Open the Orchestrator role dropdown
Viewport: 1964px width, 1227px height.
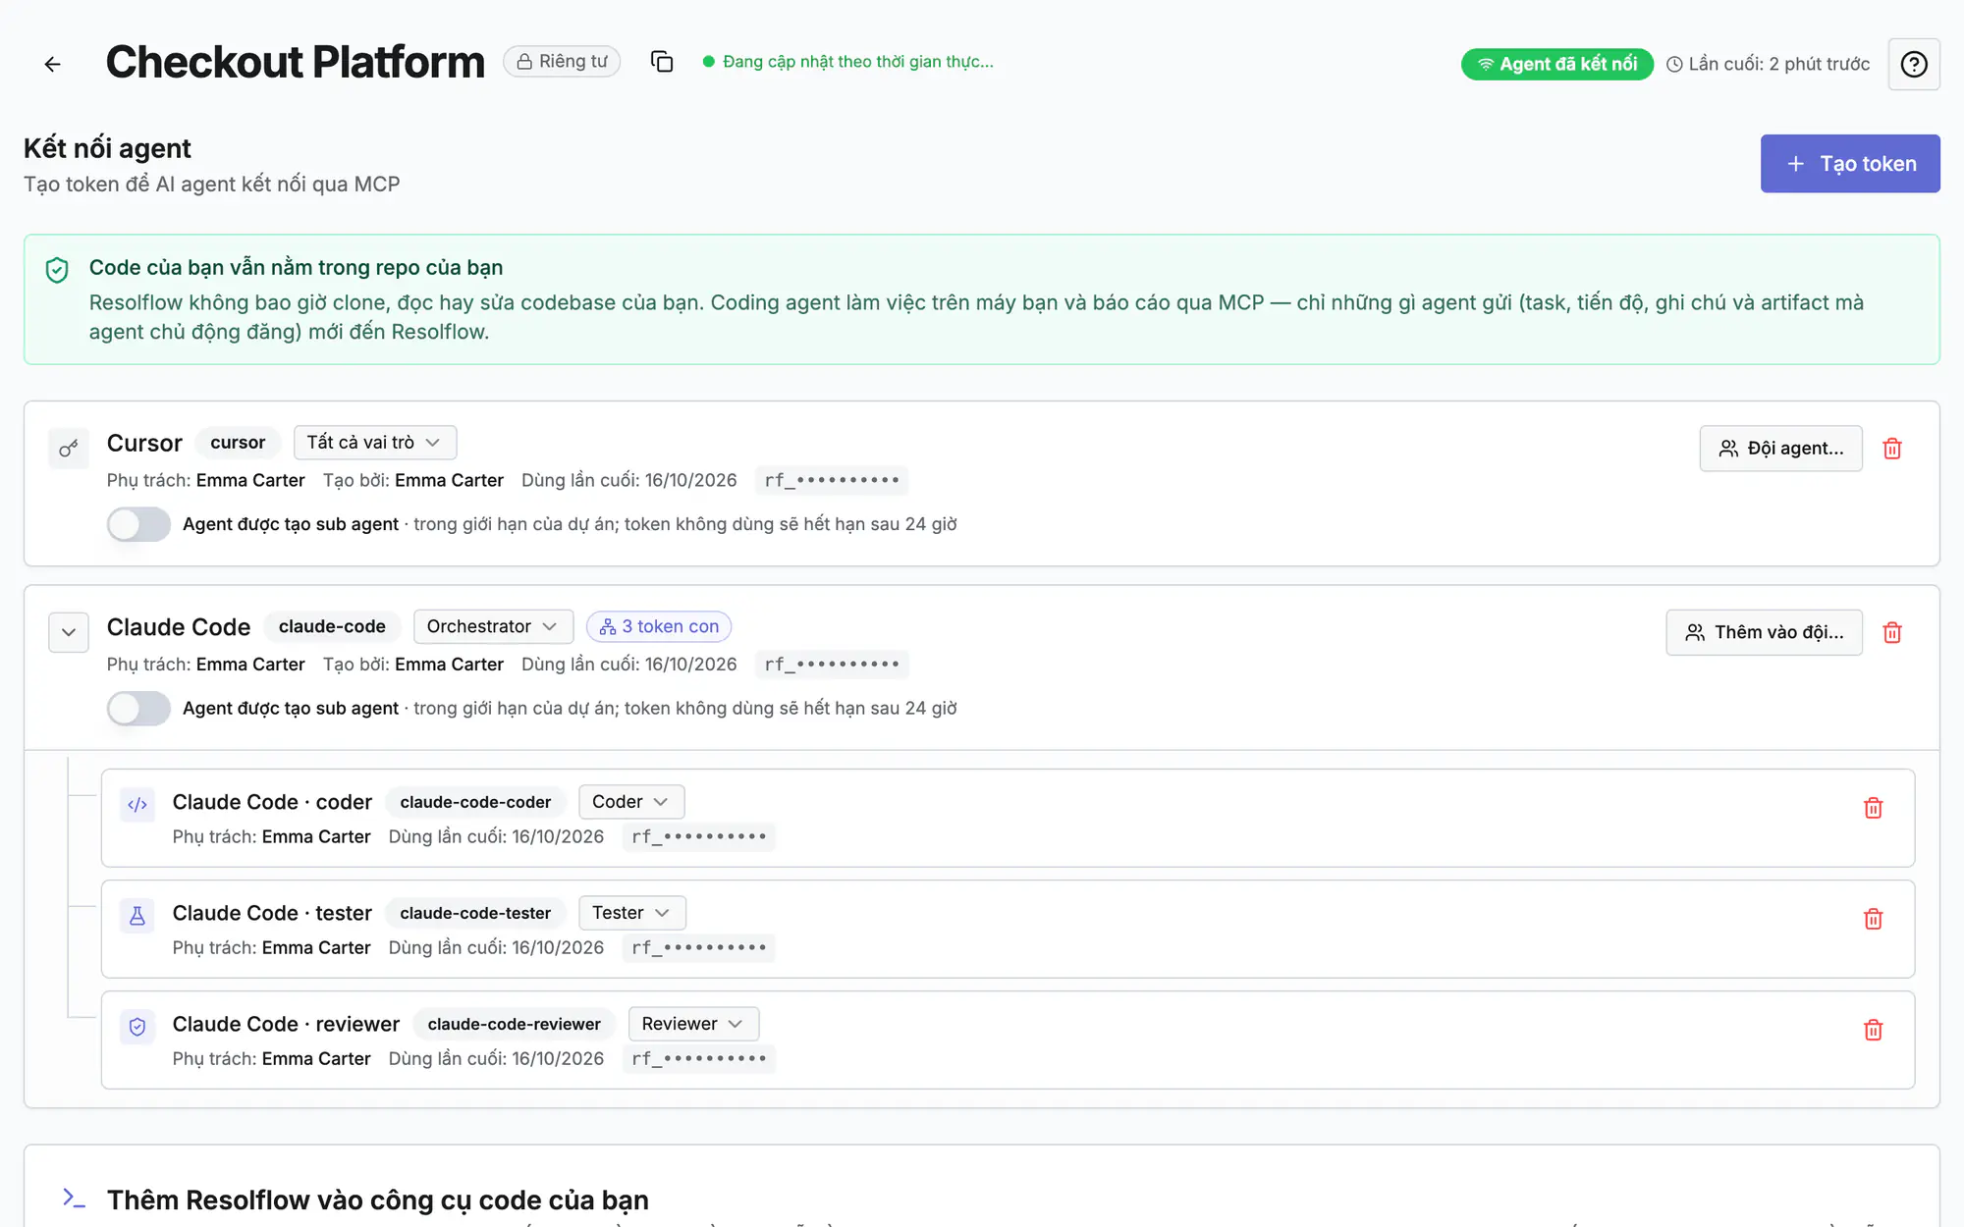[493, 626]
